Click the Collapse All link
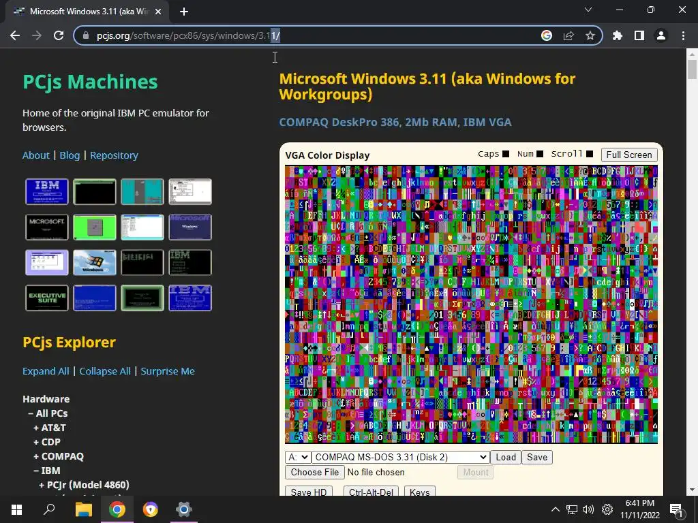 [105, 371]
